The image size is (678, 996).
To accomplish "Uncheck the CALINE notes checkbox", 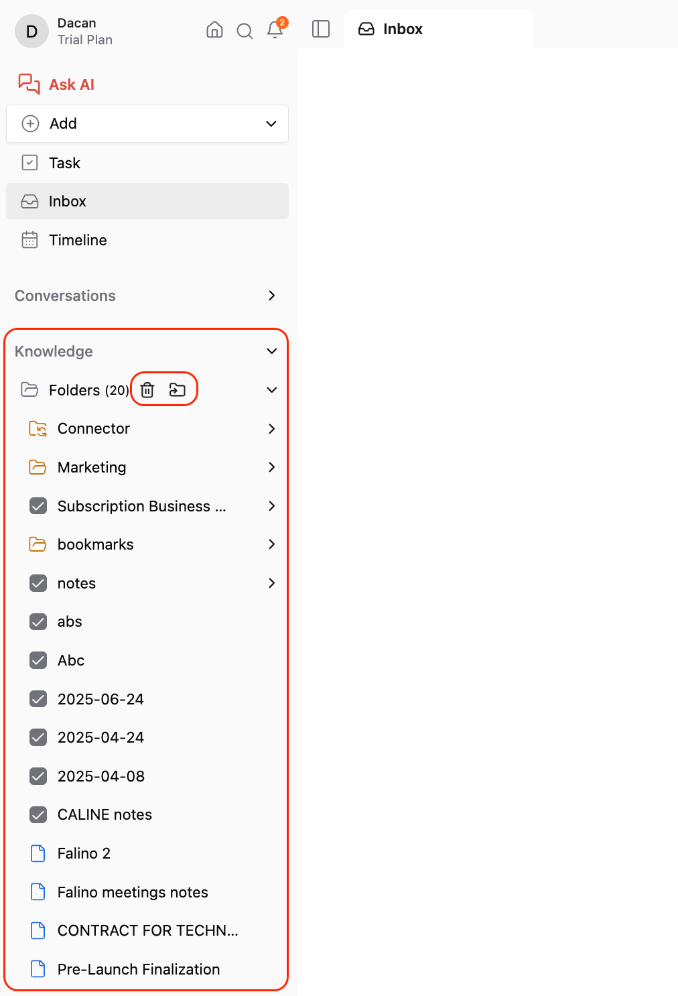I will [x=38, y=814].
